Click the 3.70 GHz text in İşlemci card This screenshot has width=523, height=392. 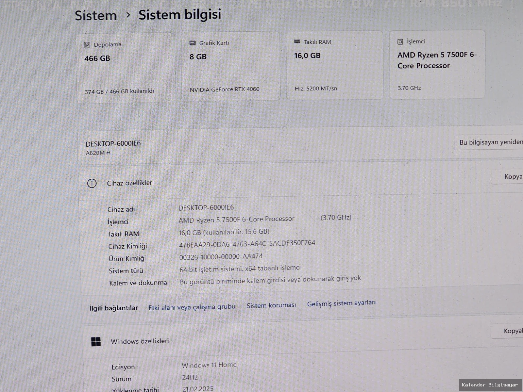[x=409, y=88]
